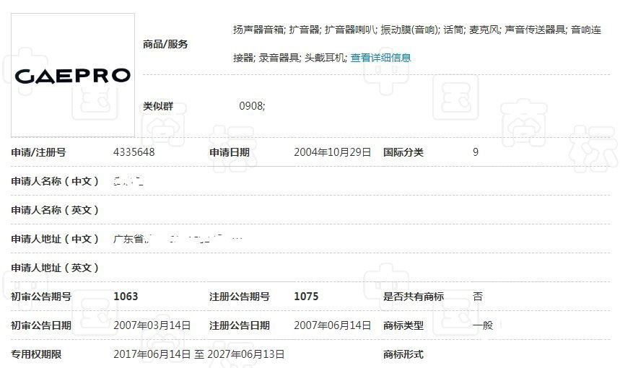
Task: Click the 类似群 value 0908;
Action: coord(252,106)
